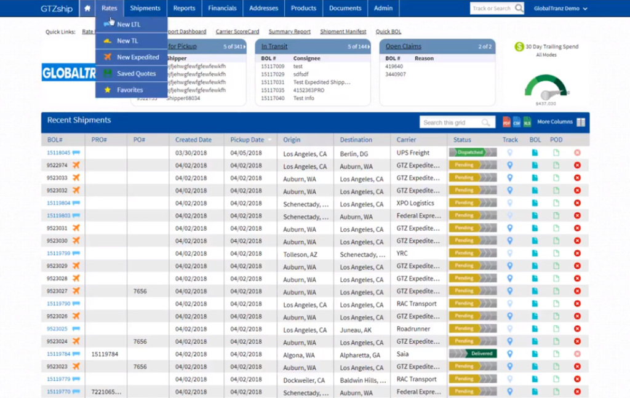This screenshot has height=398, width=630.
Task: Open the Shipments menu
Action: point(145,8)
